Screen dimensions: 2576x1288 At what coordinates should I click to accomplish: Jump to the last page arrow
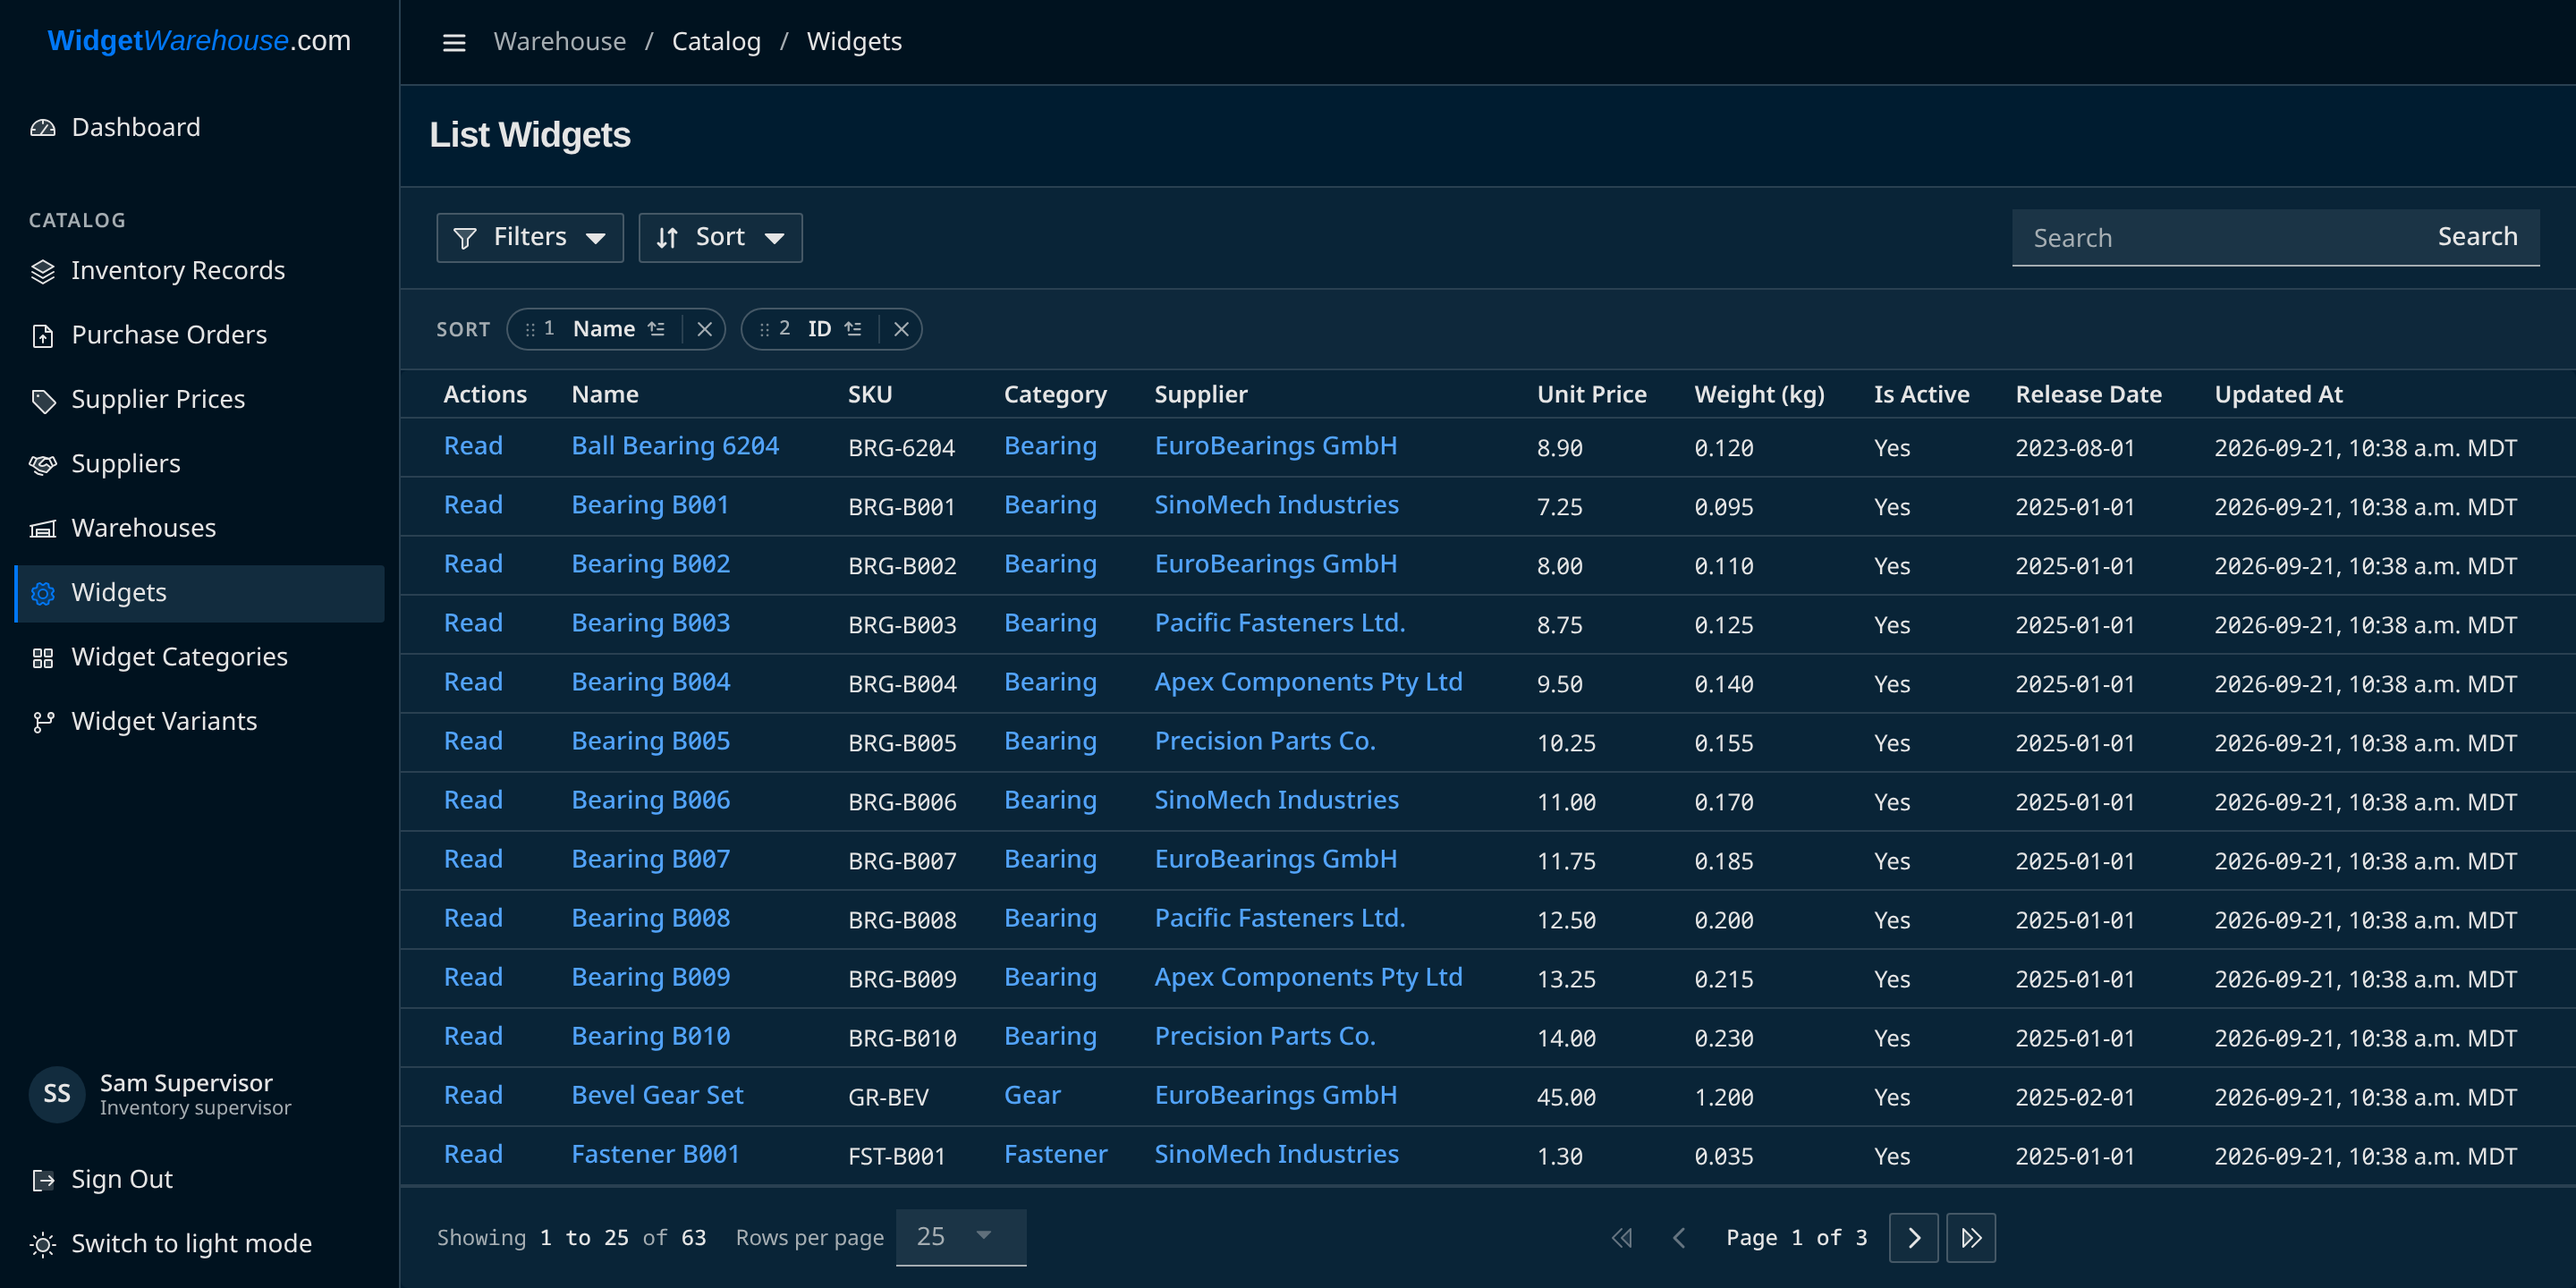tap(1970, 1238)
